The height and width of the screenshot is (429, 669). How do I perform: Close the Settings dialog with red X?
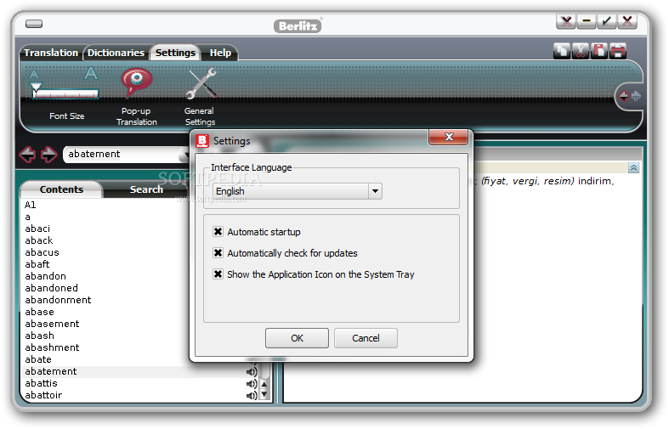point(449,137)
